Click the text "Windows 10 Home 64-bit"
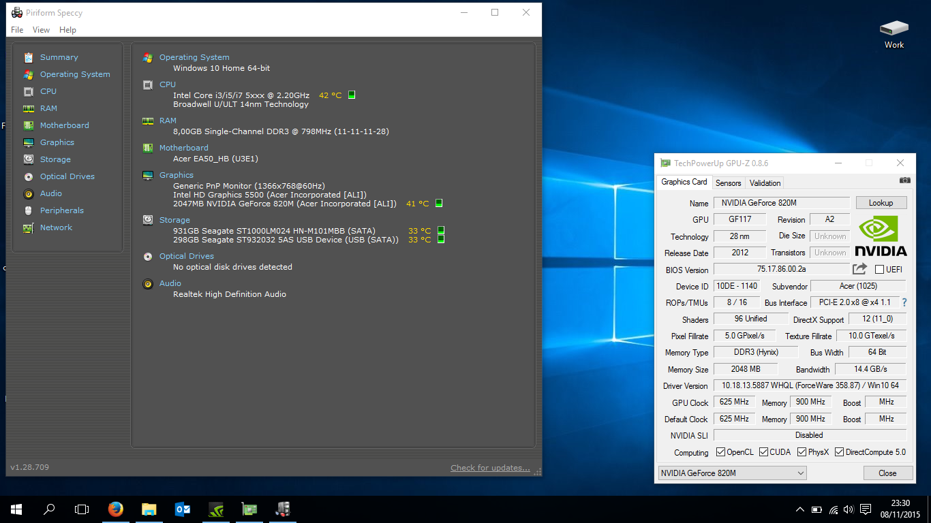 tap(222, 68)
